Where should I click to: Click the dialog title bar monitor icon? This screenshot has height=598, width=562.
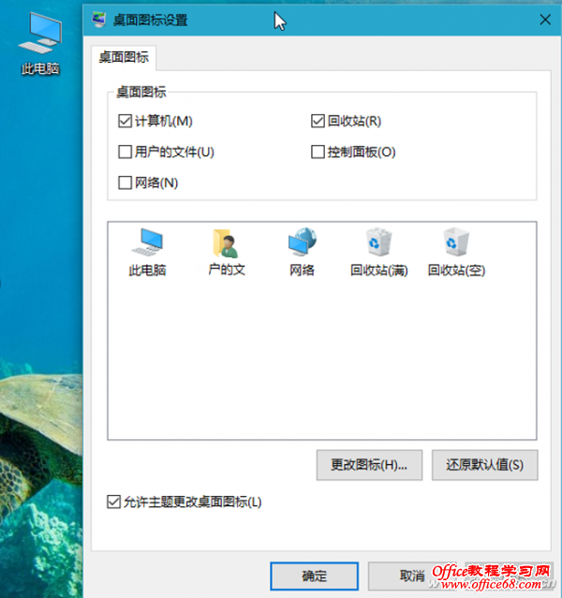pyautogui.click(x=99, y=20)
